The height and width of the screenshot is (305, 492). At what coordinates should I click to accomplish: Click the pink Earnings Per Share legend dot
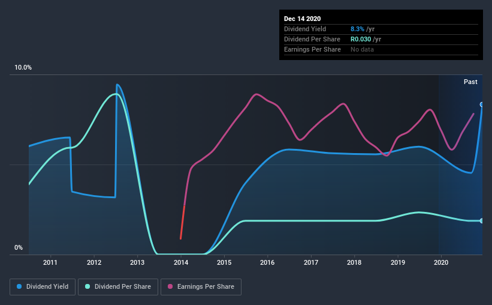tap(170, 286)
